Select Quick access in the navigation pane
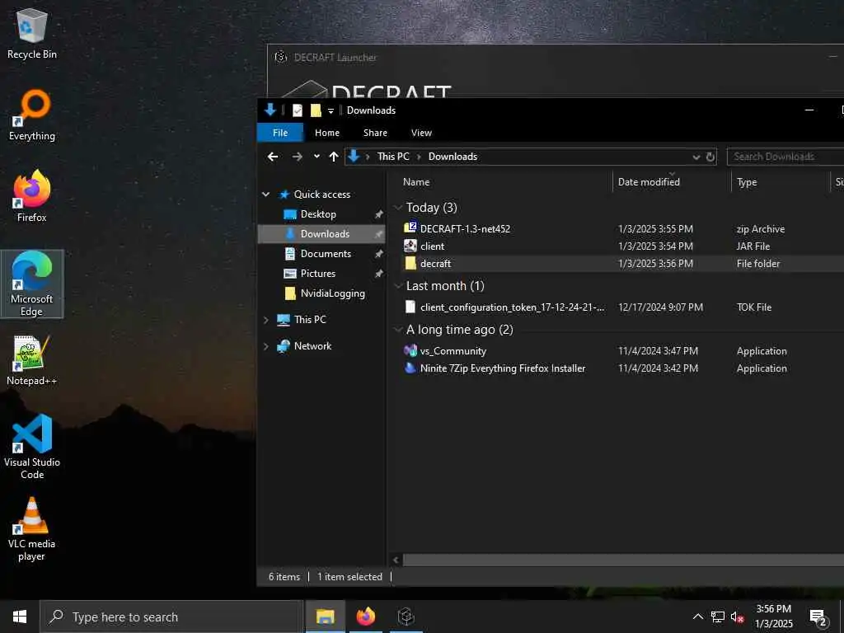 322,195
